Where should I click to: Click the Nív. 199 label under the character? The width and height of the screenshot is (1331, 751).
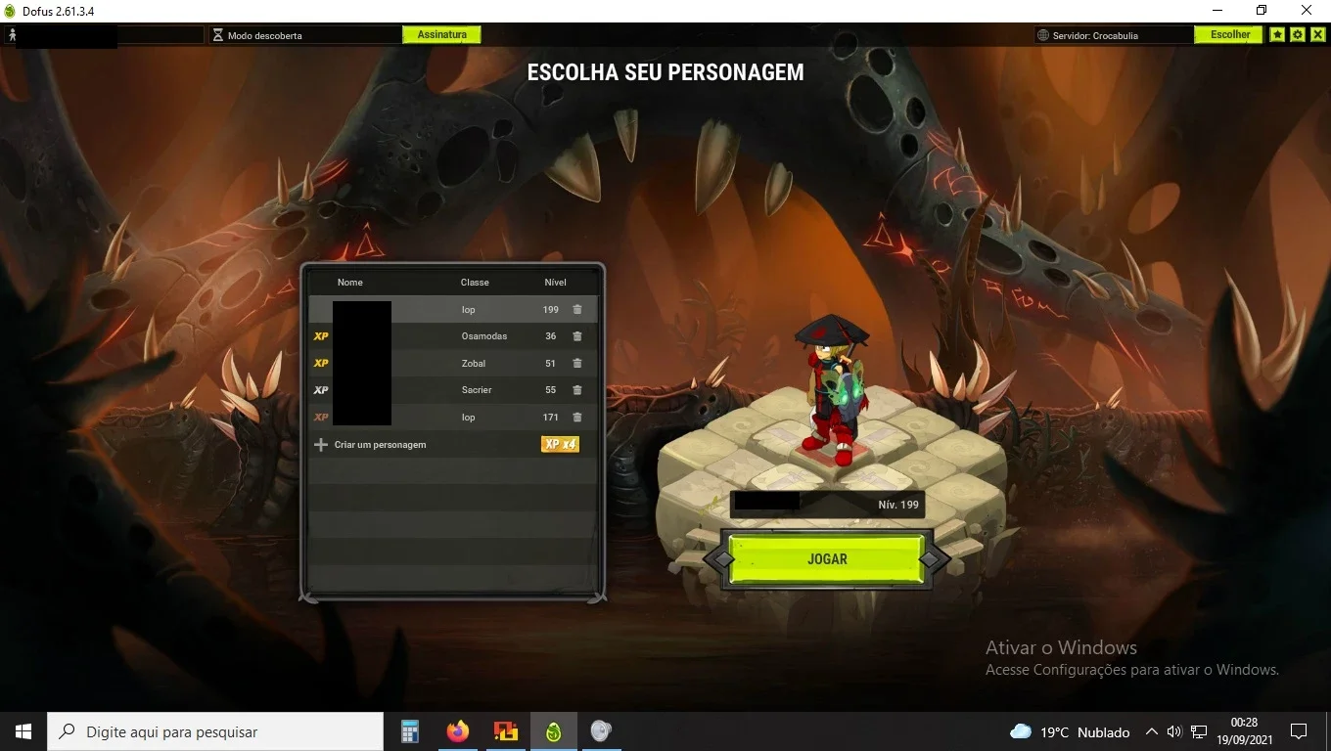click(x=898, y=505)
